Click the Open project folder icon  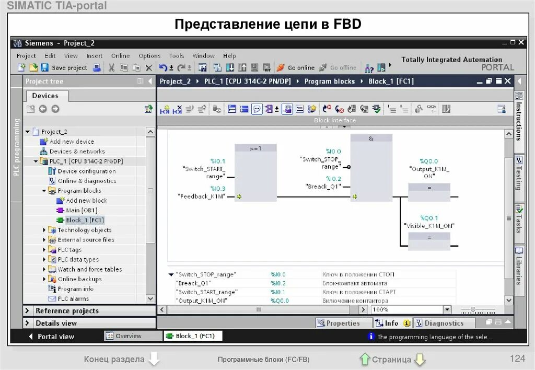coord(33,67)
